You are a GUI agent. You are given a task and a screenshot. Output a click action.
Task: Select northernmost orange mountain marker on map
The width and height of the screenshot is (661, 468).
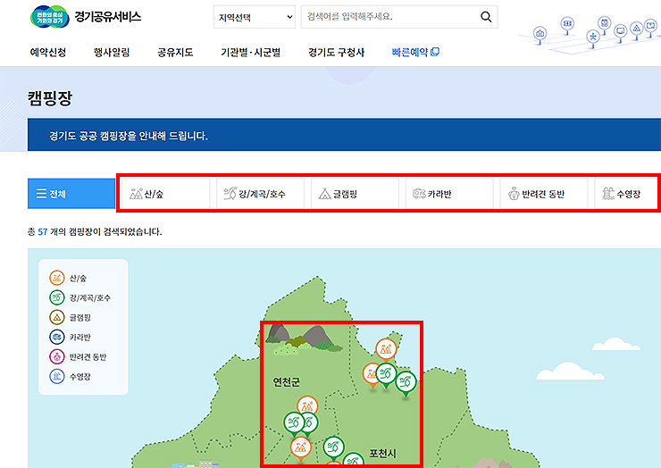[x=386, y=349]
